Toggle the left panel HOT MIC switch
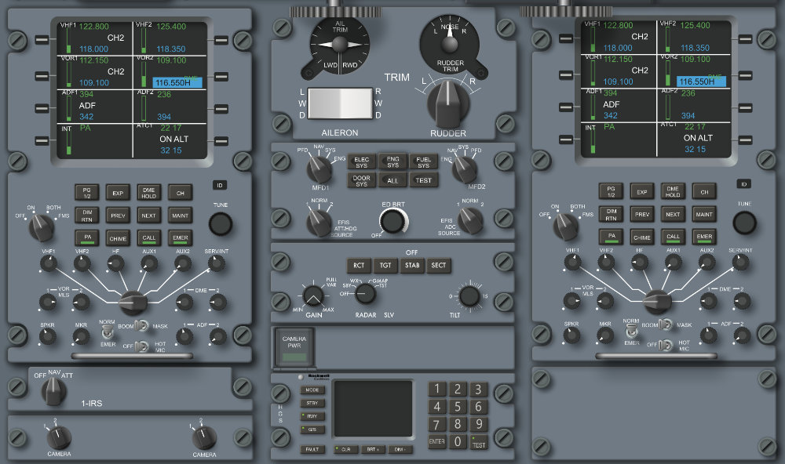The height and width of the screenshot is (464, 785). pos(141,346)
